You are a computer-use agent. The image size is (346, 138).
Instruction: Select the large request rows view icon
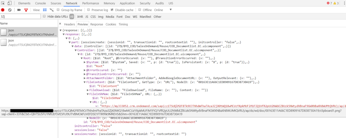[45, 10]
